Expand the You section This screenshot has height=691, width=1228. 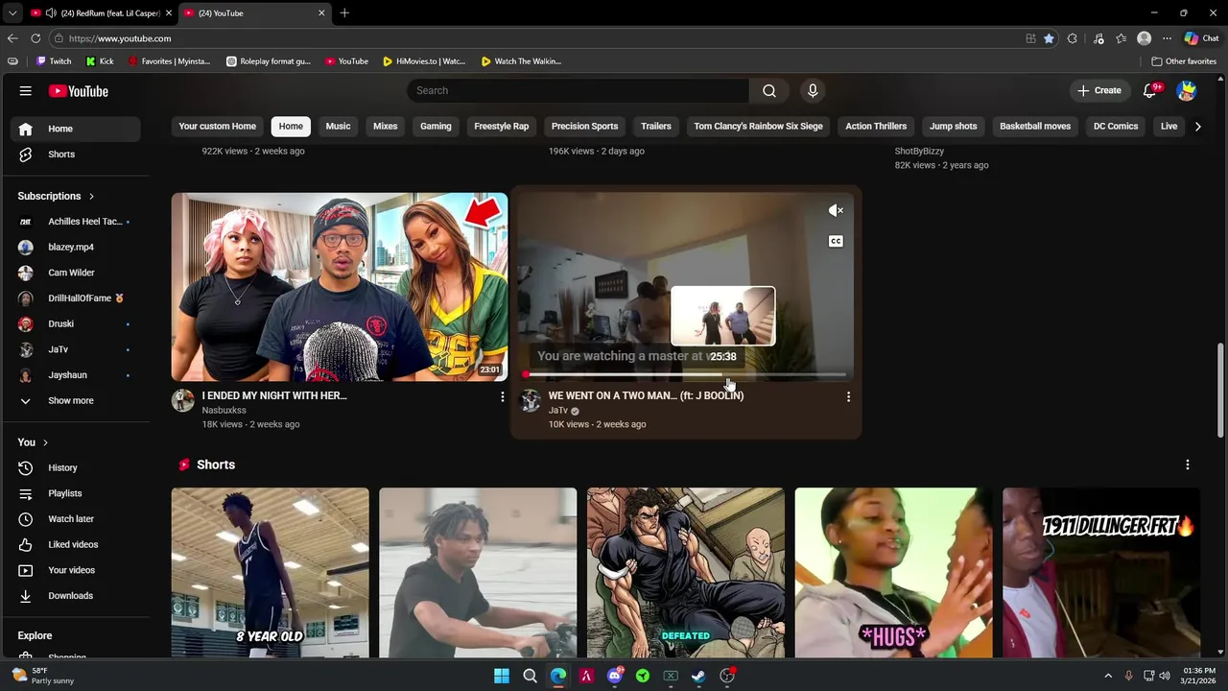[x=33, y=442]
